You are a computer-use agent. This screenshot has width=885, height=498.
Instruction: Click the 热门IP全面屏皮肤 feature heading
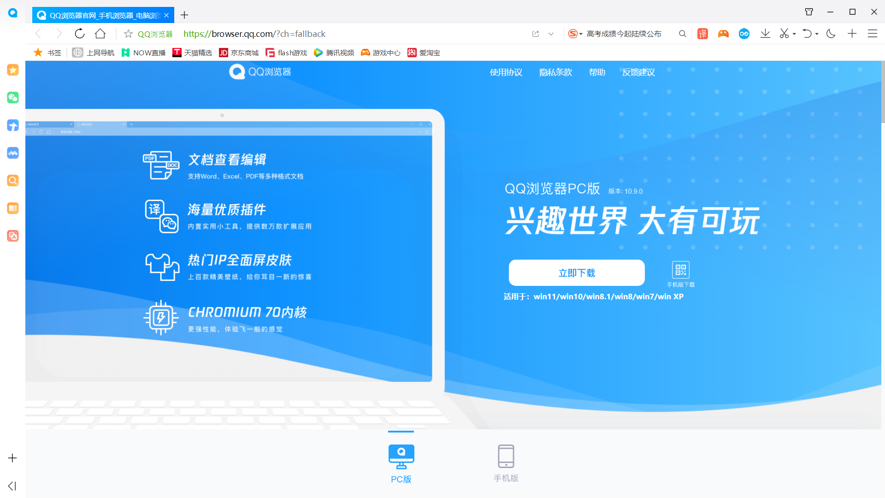pyautogui.click(x=240, y=260)
